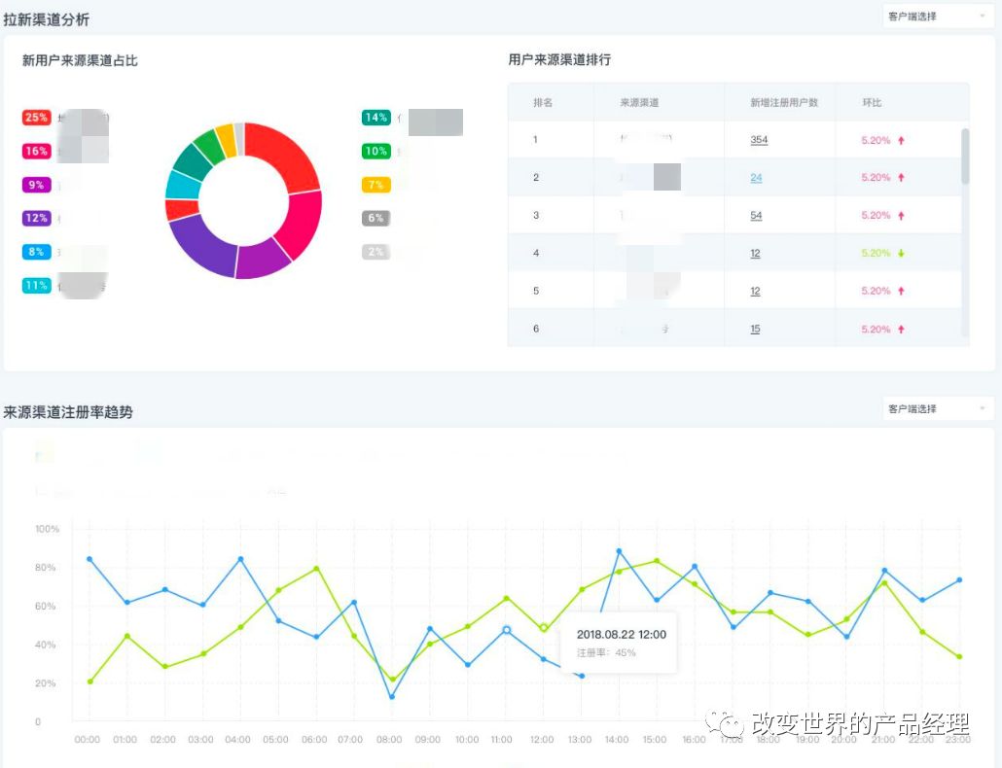
Task: Click the blue 8% legend badge
Action: [36, 252]
